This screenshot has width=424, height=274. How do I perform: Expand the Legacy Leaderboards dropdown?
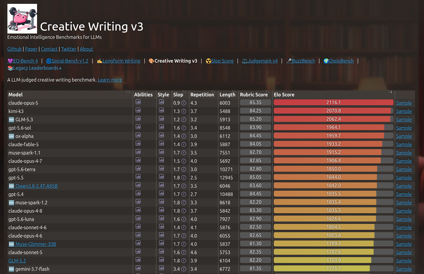(x=34, y=68)
